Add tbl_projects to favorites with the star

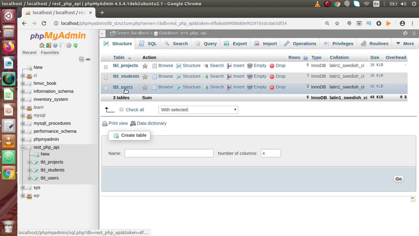[x=145, y=66]
